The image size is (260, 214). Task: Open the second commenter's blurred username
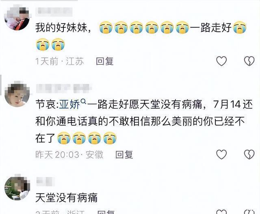click(x=64, y=89)
